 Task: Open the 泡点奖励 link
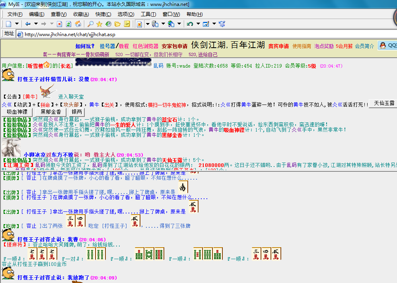tap(324, 46)
